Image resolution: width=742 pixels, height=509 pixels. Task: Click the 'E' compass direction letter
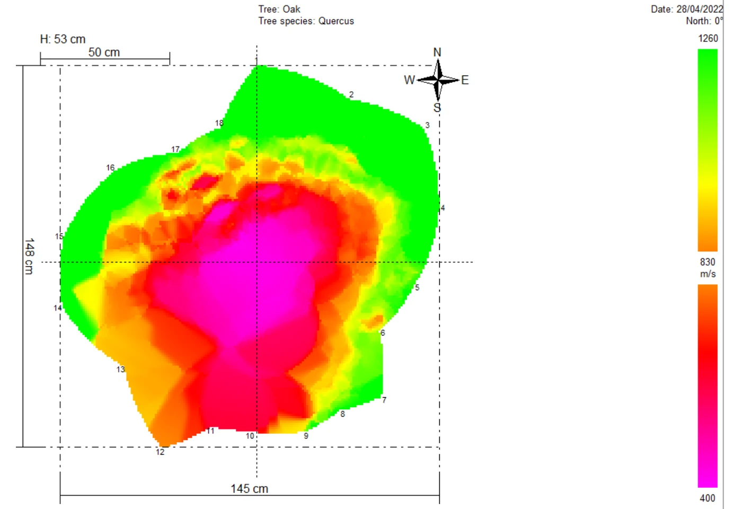465,80
